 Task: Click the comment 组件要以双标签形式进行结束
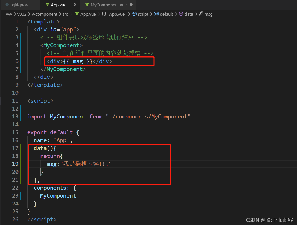(x=94, y=37)
